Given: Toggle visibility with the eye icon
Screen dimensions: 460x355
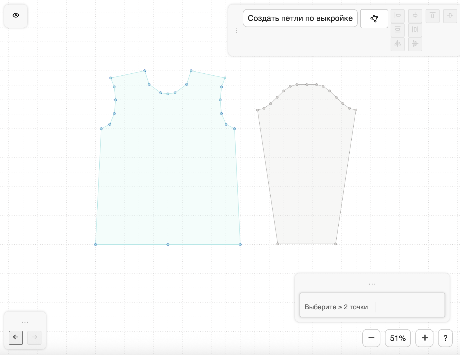Looking at the screenshot, I should (16, 16).
